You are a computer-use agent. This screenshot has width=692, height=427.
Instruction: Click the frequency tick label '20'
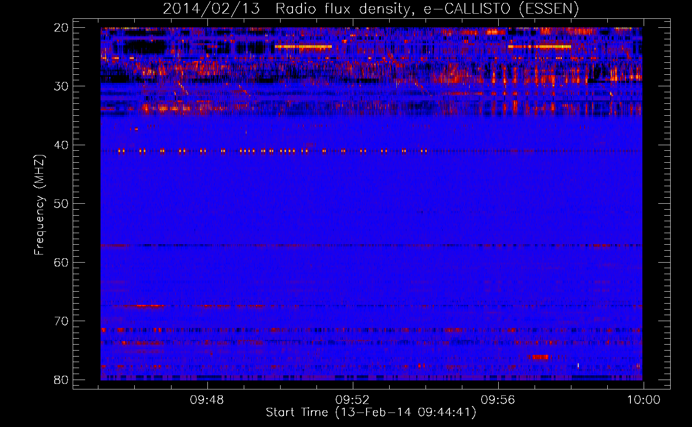click(62, 28)
